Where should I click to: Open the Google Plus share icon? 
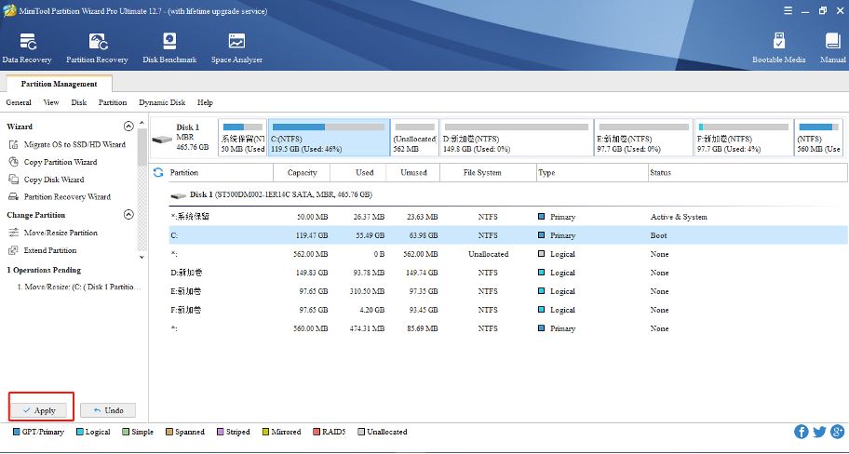tap(837, 432)
